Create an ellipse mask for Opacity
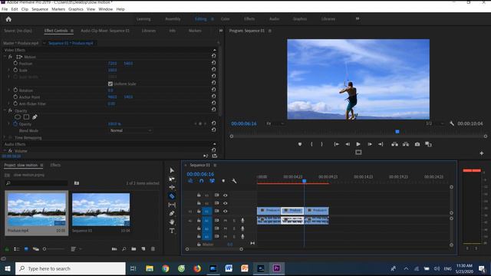This screenshot has height=276, width=491. pos(18,117)
